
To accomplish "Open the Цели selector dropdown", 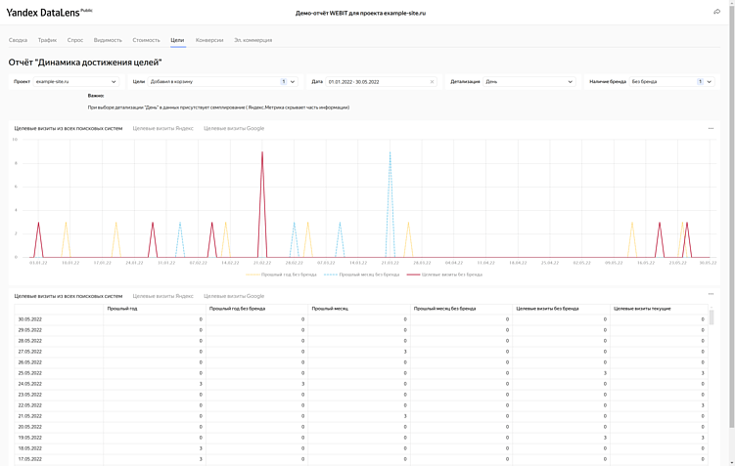I will click(x=293, y=82).
